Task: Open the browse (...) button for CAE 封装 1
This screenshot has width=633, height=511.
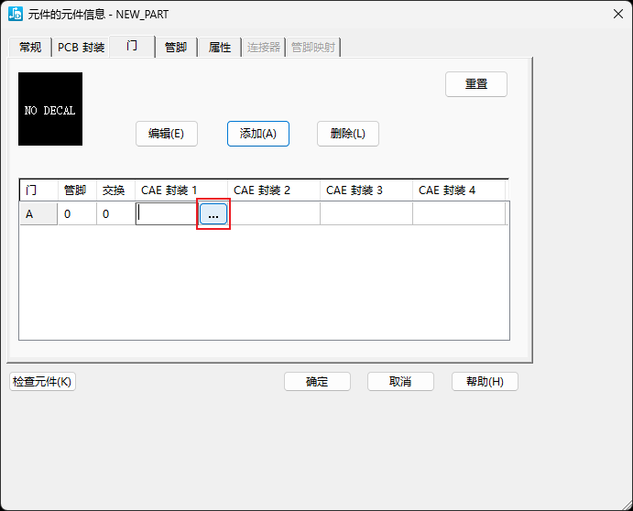Action: [213, 214]
